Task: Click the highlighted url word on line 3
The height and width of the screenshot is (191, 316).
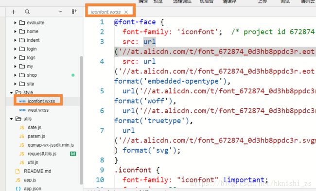Action: (149, 42)
